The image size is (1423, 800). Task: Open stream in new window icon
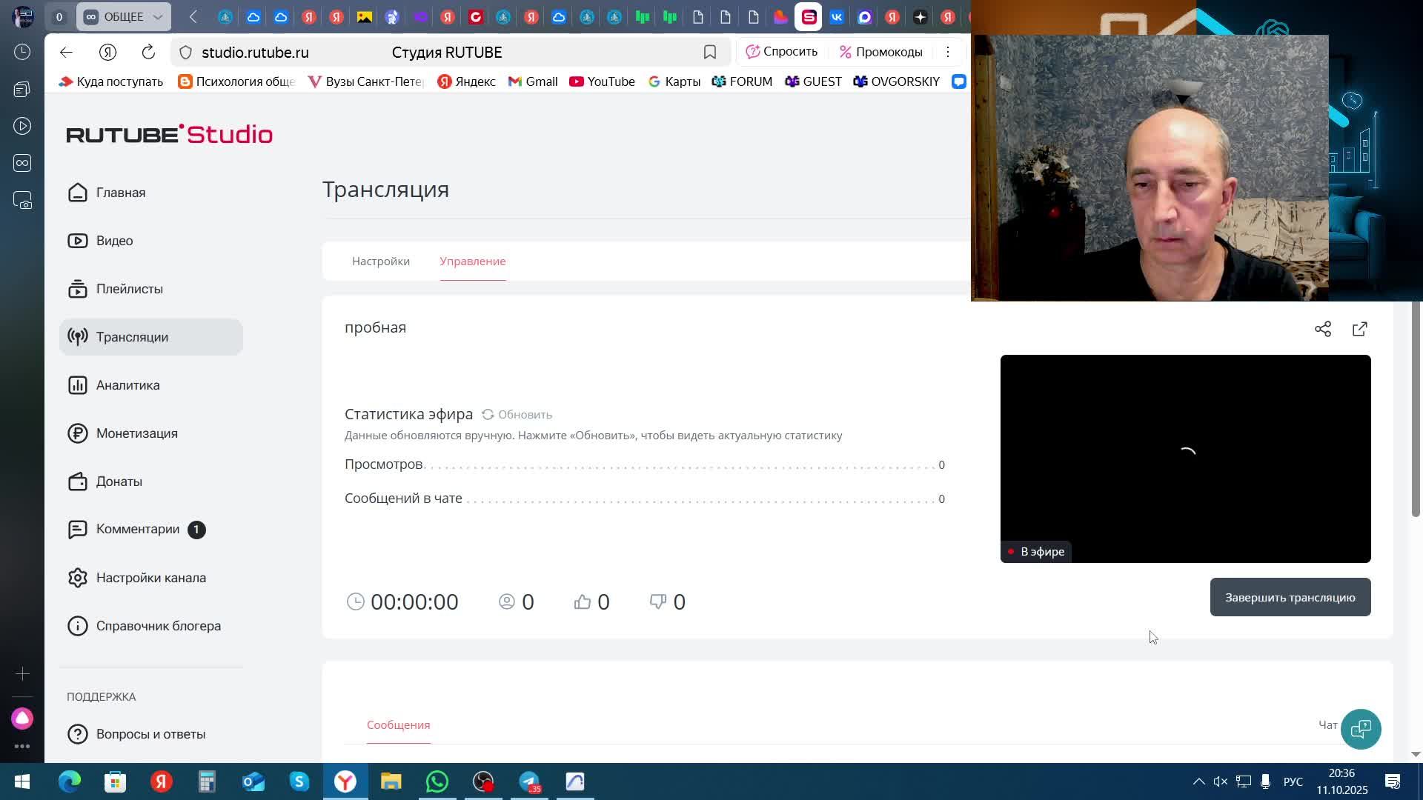pos(1360,329)
